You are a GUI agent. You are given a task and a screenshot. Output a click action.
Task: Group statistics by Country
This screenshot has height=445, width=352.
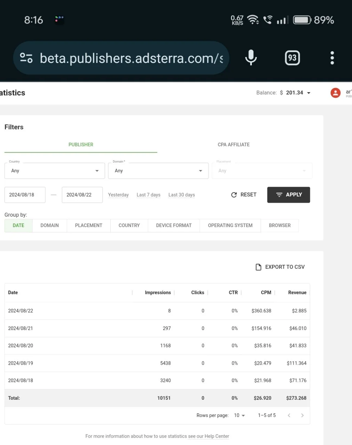tap(129, 225)
